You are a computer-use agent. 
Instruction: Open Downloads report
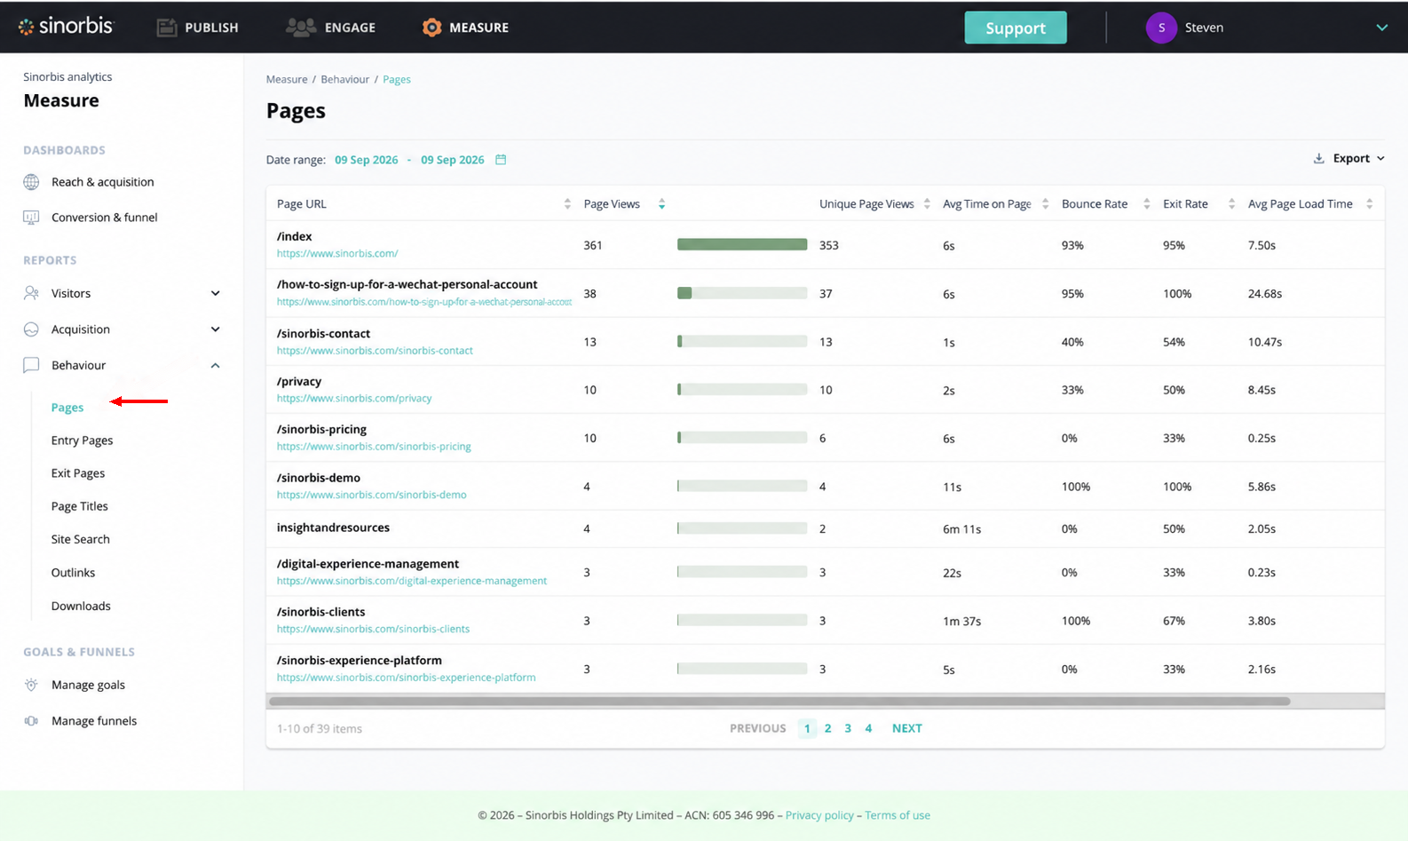(x=81, y=606)
